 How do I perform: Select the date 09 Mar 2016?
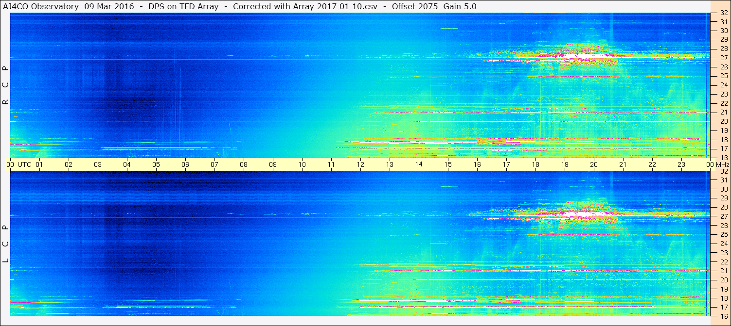tap(109, 7)
